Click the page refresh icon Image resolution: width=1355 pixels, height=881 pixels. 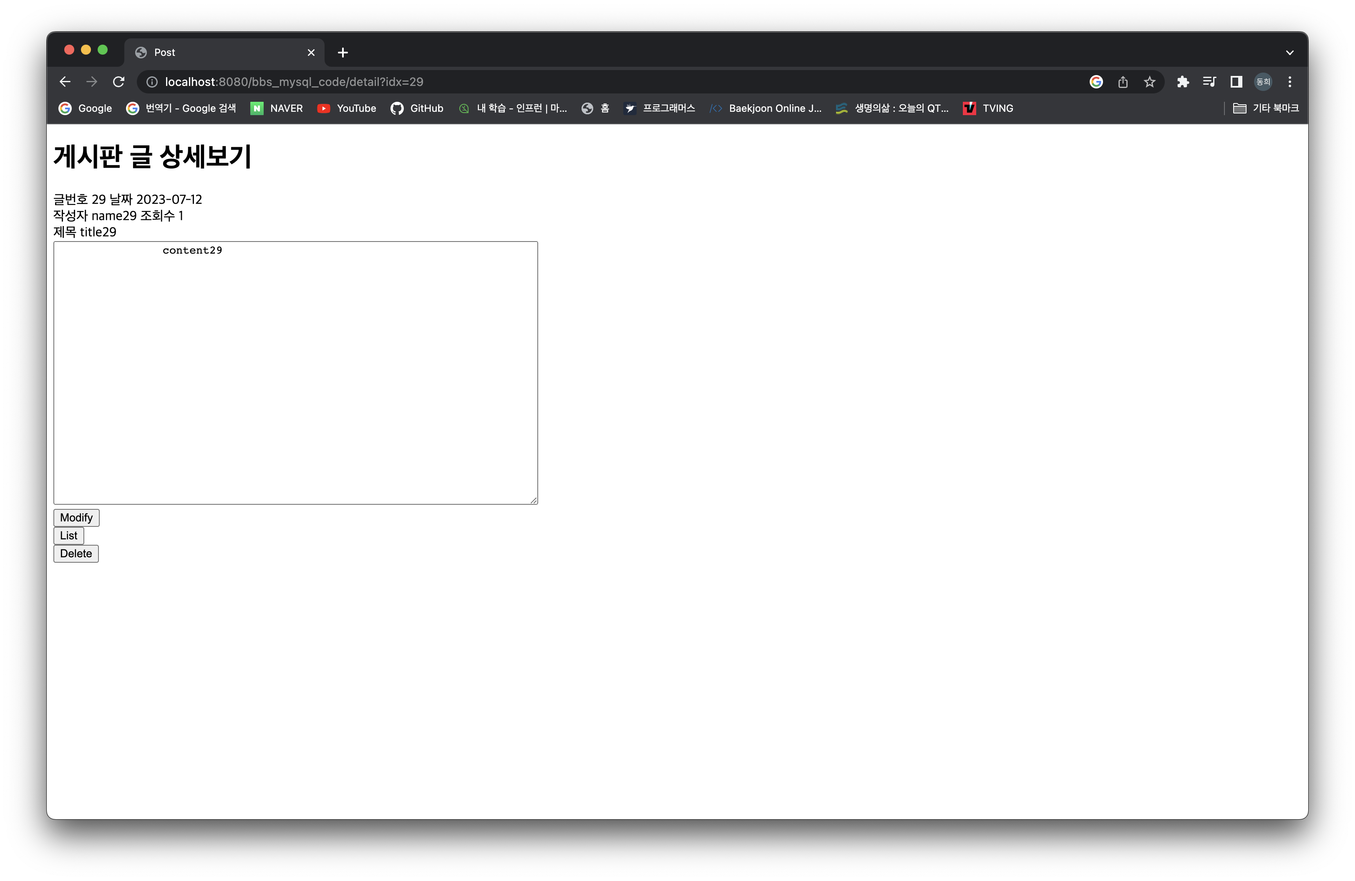pyautogui.click(x=118, y=81)
